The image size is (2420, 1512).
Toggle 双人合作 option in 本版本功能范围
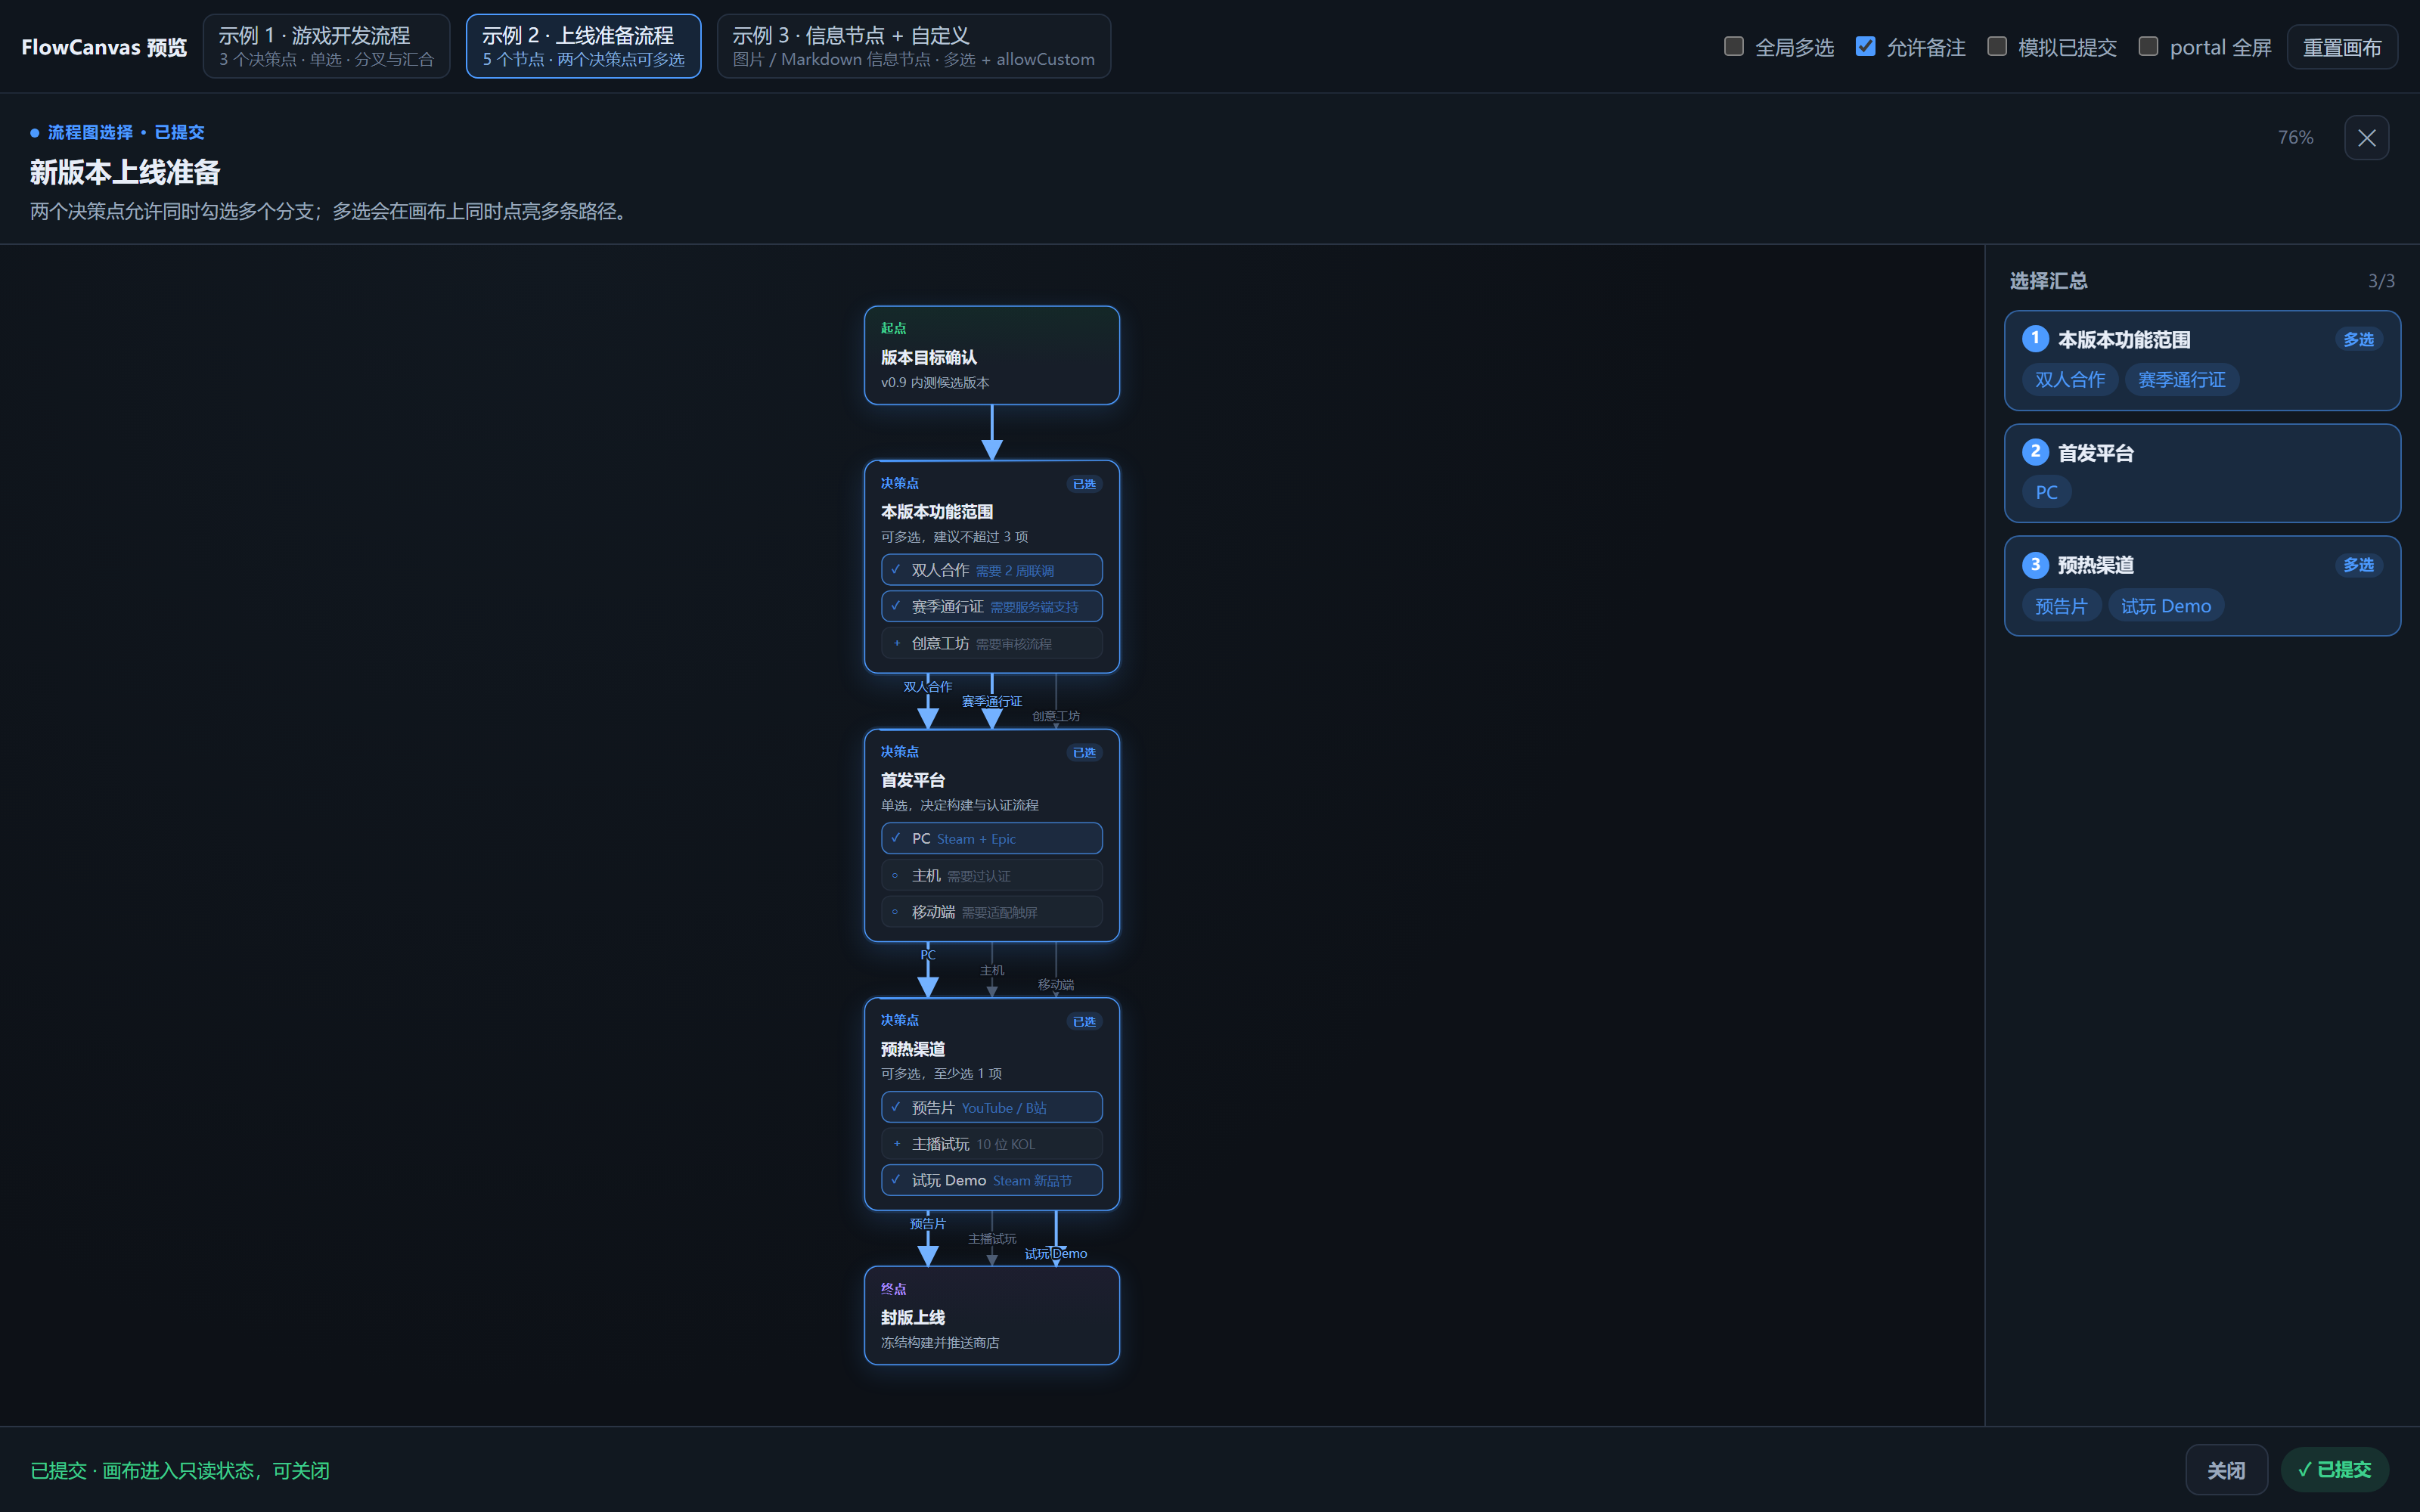pos(991,570)
